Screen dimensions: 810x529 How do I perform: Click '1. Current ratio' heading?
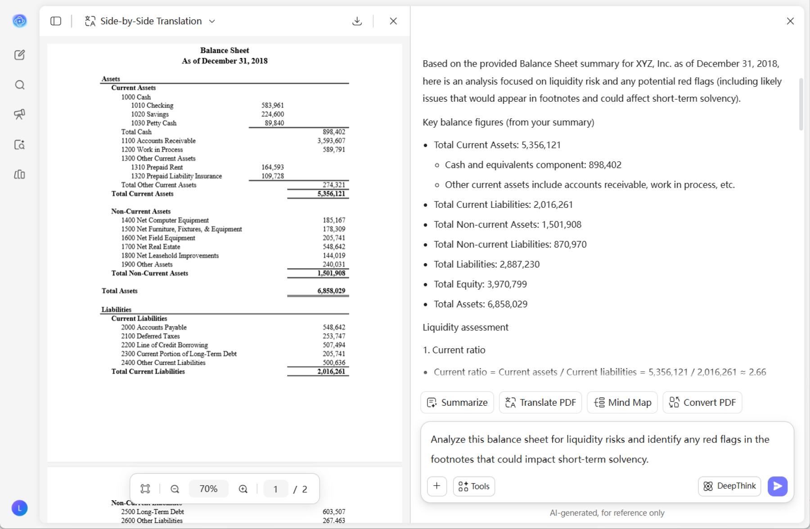[454, 350]
